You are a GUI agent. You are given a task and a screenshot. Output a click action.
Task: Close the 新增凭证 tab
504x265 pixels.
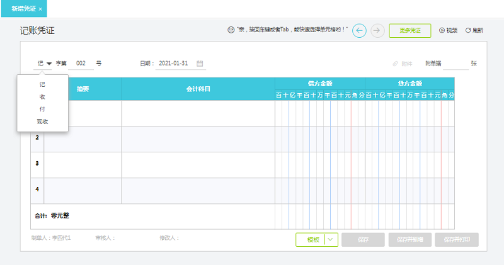(x=40, y=9)
